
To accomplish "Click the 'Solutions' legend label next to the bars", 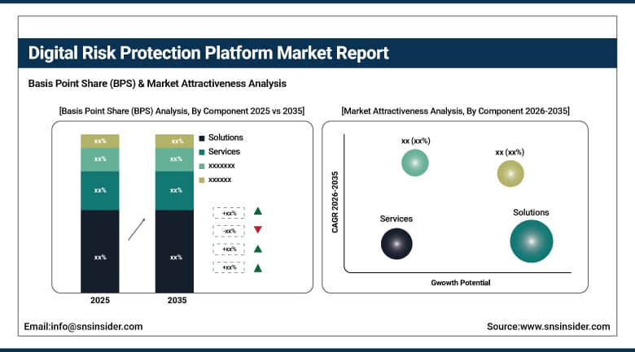I will click(226, 137).
